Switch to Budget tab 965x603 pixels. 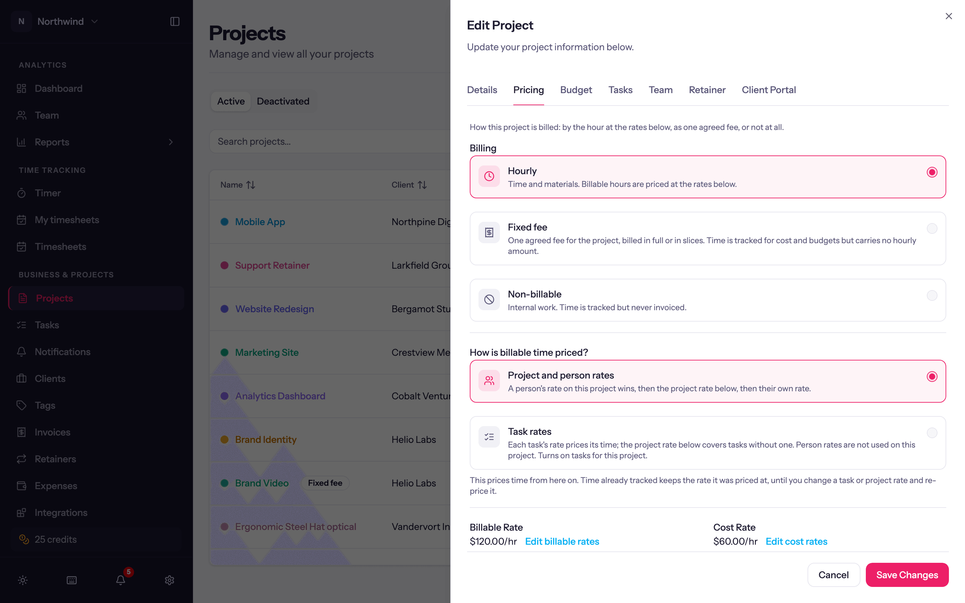[576, 90]
